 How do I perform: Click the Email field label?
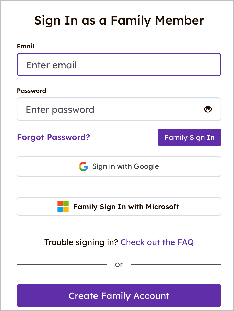point(26,46)
